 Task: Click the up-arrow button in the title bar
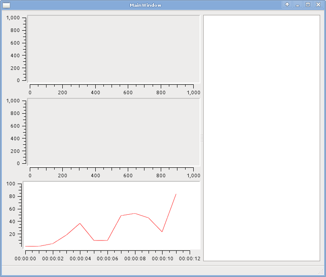[x=287, y=5]
